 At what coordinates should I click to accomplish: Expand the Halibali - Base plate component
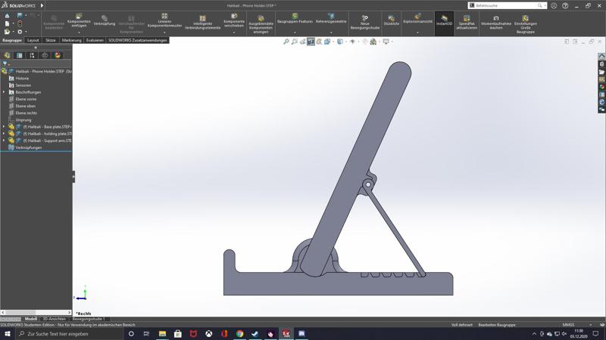tap(4, 127)
